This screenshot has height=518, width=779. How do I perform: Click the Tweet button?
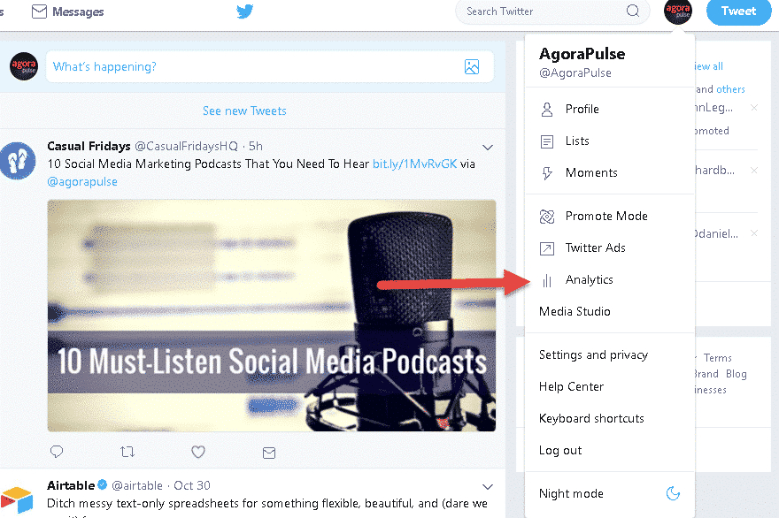[x=739, y=11]
